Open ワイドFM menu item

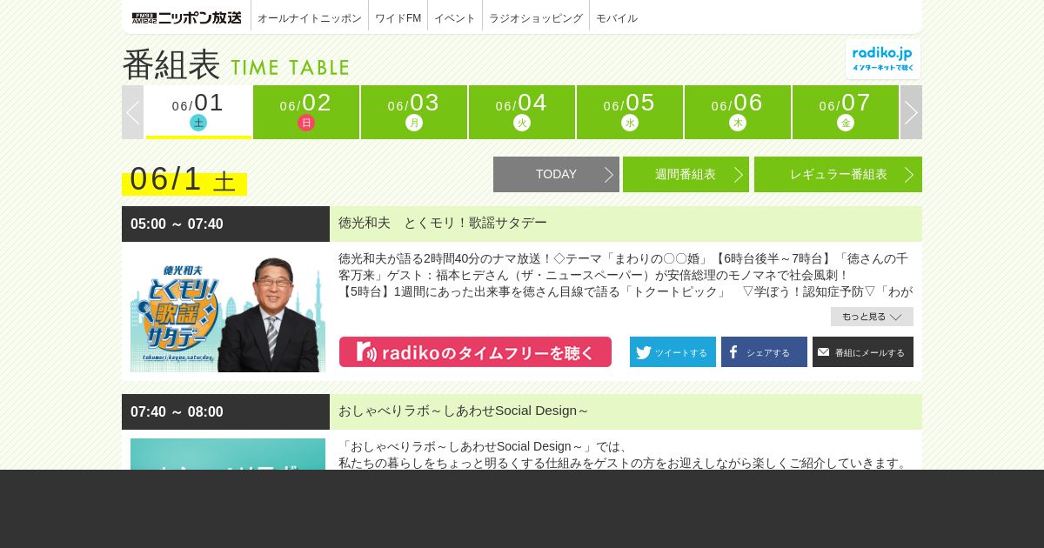pos(398,17)
